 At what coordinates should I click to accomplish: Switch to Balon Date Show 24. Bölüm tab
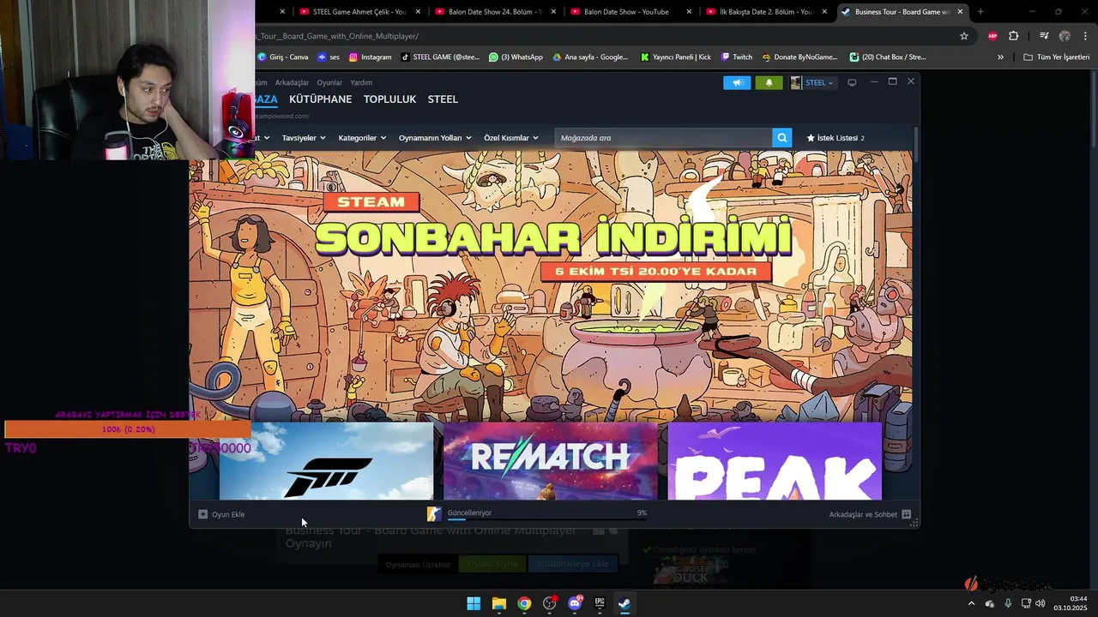click(x=496, y=12)
